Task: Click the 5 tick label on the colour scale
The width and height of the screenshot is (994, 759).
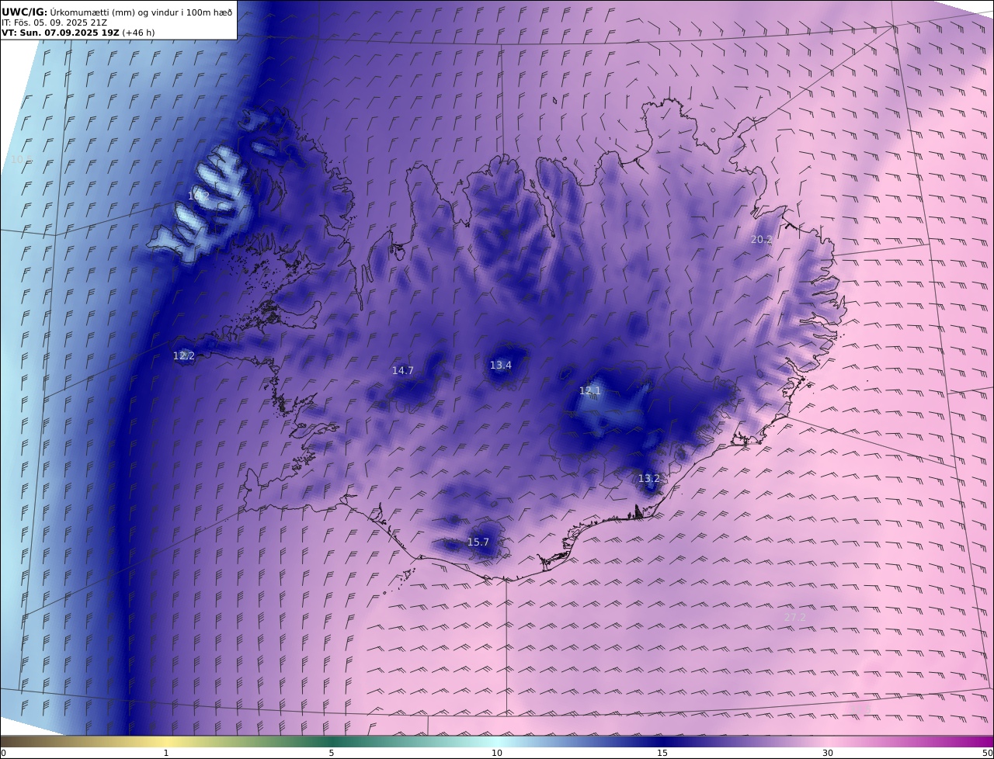Action: pyautogui.click(x=332, y=754)
